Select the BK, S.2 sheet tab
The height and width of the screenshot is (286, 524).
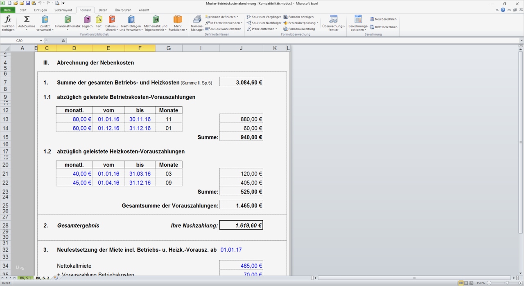[42, 277]
